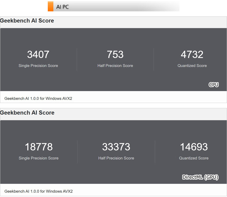The image size is (227, 197).
Task: Open Geekbench AI 1.0.0 footer in GPU panel
Action: [x=38, y=191]
